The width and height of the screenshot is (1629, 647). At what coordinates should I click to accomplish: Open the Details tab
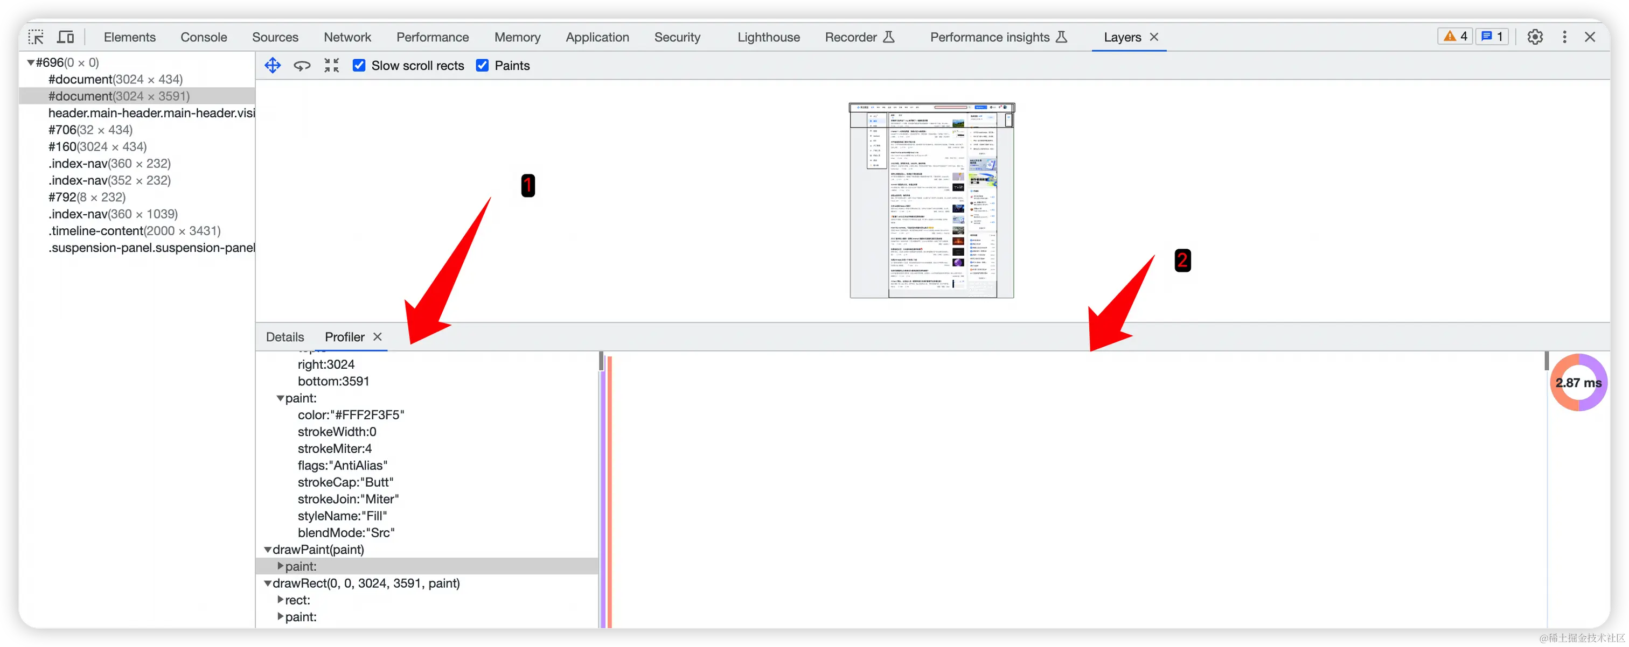pos(284,337)
